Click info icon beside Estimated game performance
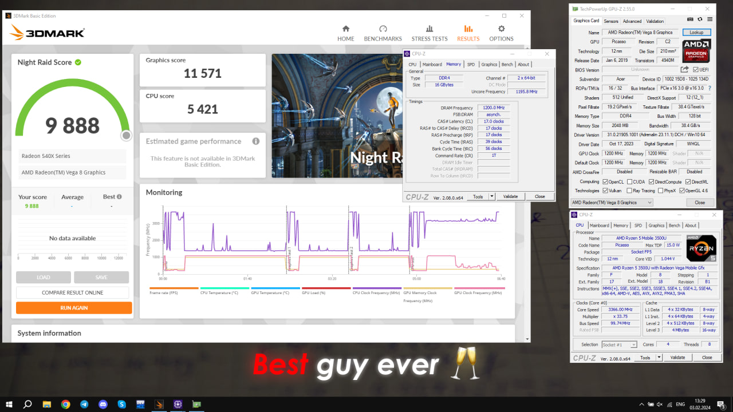 tap(256, 141)
